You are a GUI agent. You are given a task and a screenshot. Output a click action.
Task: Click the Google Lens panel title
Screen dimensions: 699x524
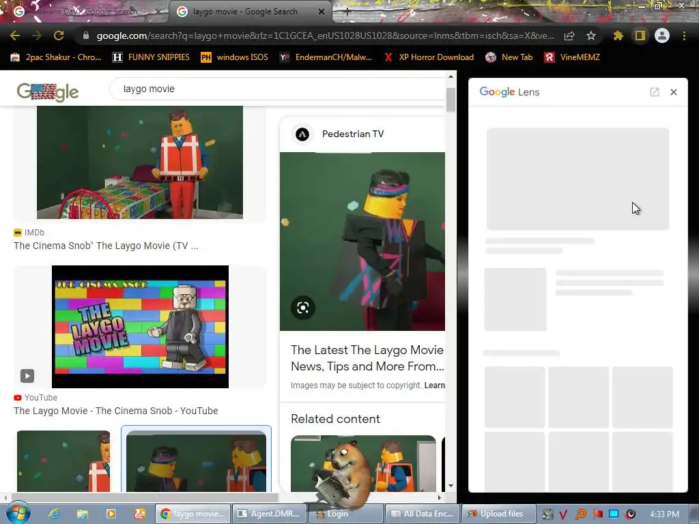click(509, 92)
